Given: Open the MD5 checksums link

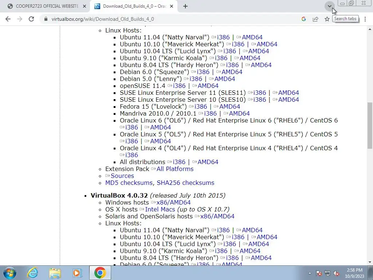Looking at the screenshot, I should [129, 183].
